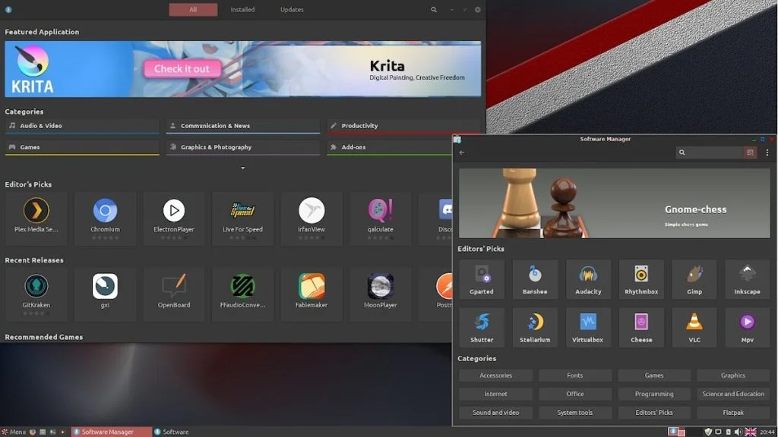Click the Cheese webcam app icon

641,327
